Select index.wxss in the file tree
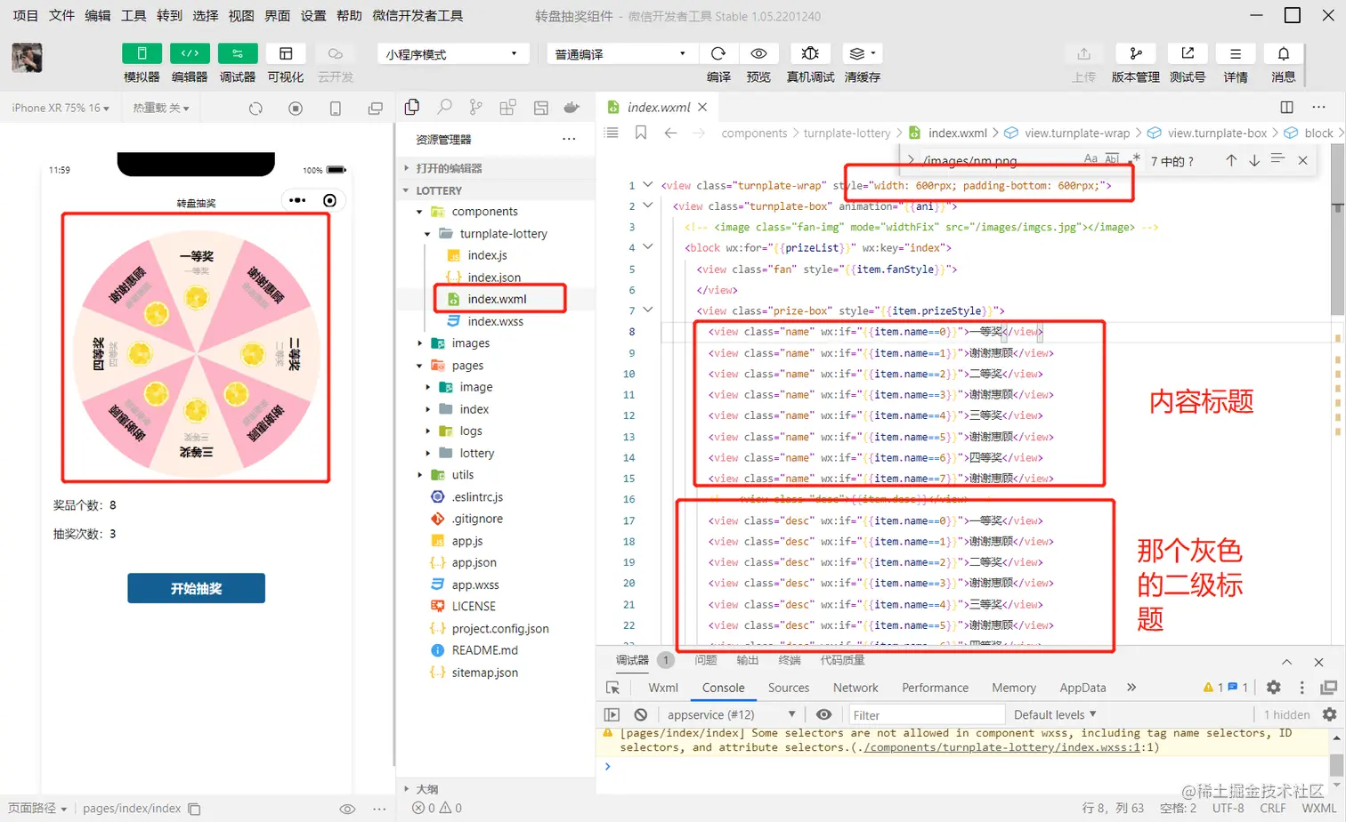The width and height of the screenshot is (1346, 822). 496,321
